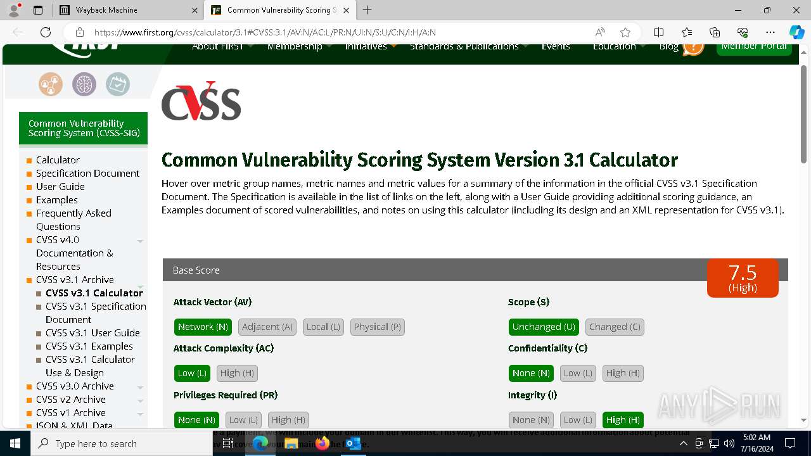Set Scope to Changed (C)

coord(615,327)
